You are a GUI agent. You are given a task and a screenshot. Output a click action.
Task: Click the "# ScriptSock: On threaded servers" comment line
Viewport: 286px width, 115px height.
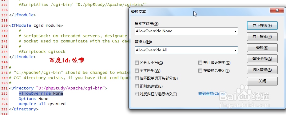(73, 36)
